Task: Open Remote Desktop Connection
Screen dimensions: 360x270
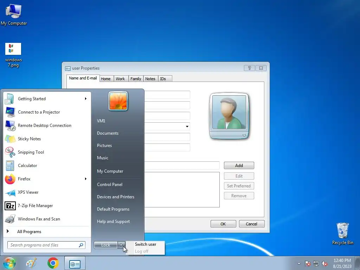Action: tap(47, 126)
